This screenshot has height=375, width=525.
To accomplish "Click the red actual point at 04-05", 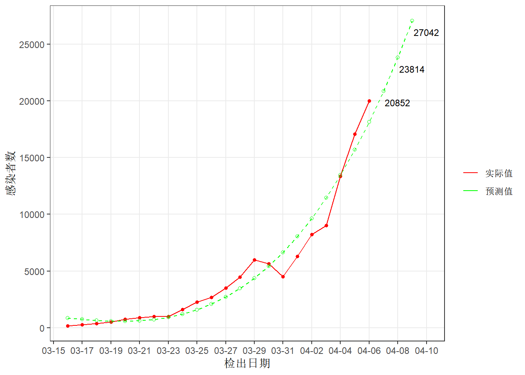I will pyautogui.click(x=355, y=134).
